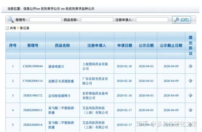Click application date 2020-01-16
Screen dimensions: 202x132
124,96
